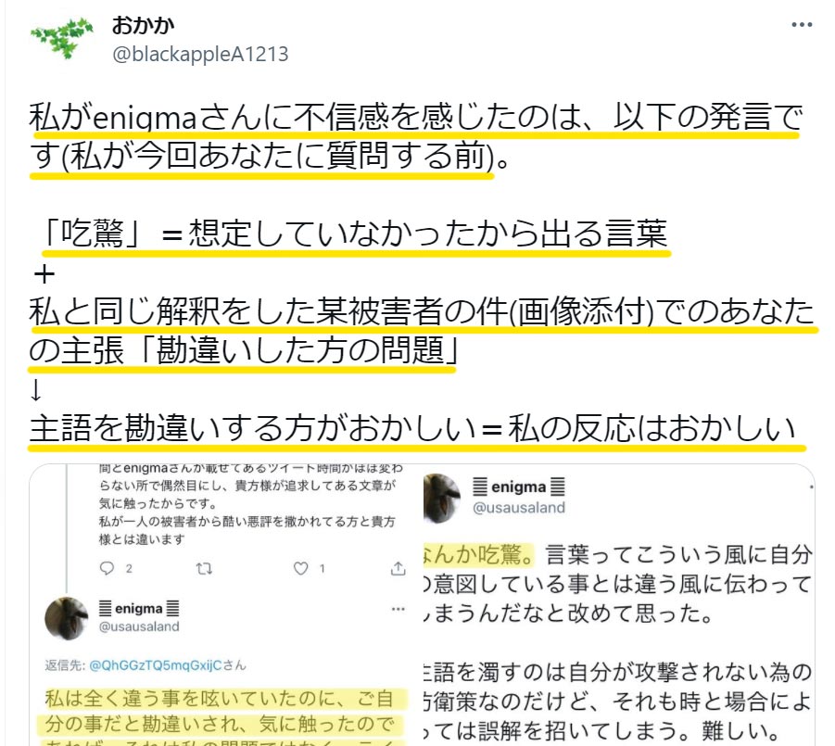Open the @blackappleA1213 handle
The width and height of the screenshot is (835, 746).
(x=200, y=55)
